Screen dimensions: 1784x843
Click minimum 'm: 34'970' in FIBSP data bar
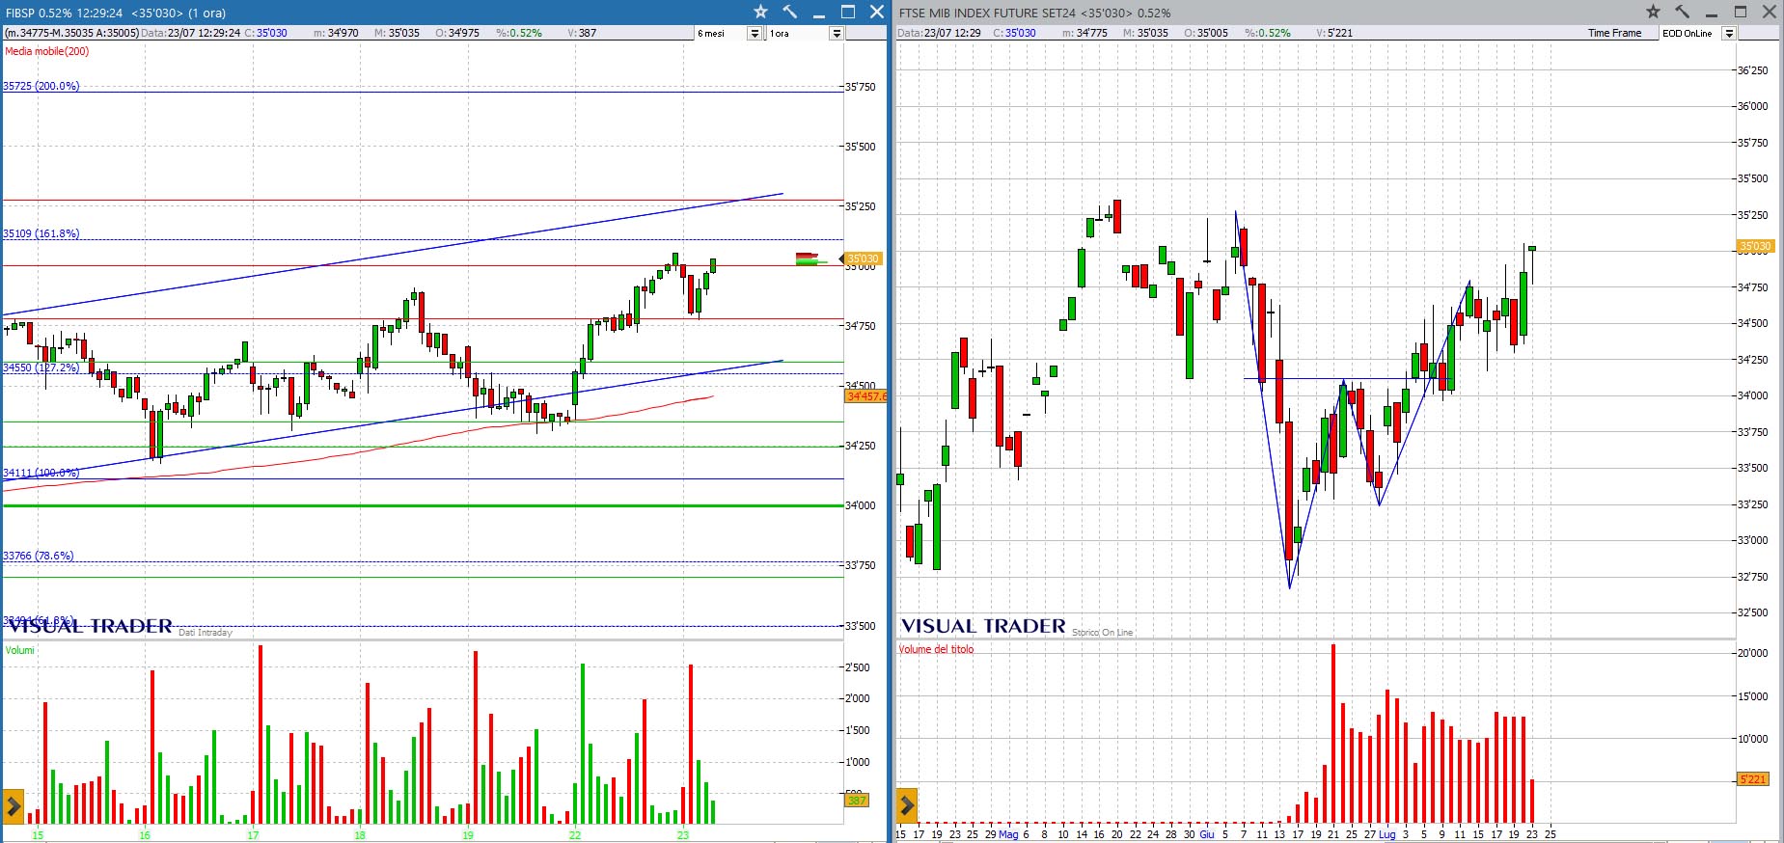click(336, 33)
